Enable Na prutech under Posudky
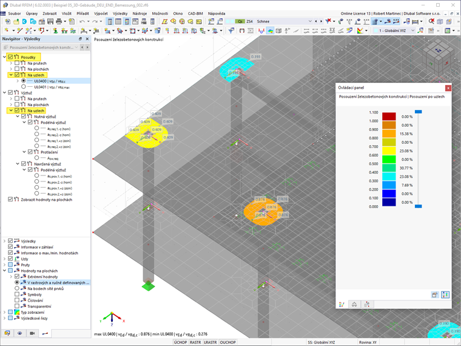 pyautogui.click(x=17, y=63)
